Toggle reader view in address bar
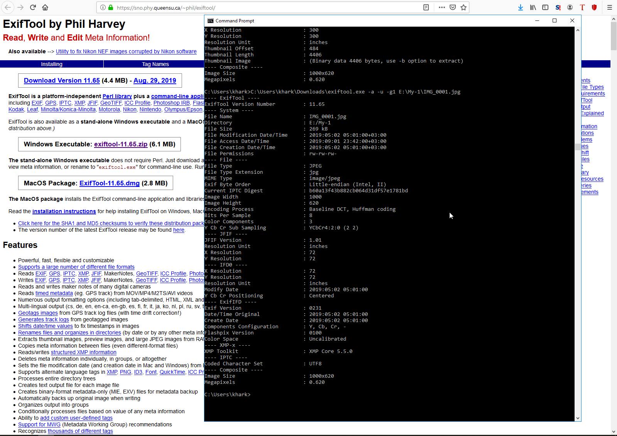The width and height of the screenshot is (617, 436). point(426,7)
